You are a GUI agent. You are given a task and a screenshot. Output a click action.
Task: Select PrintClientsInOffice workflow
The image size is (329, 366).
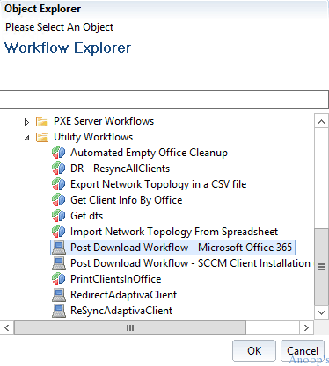pos(116,279)
